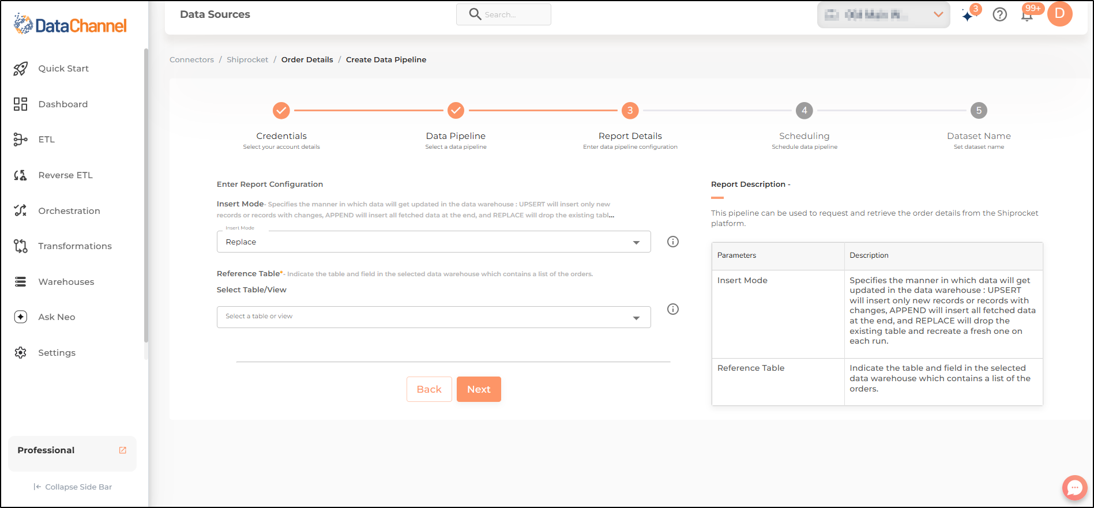Click the Credentials step label

pos(281,136)
